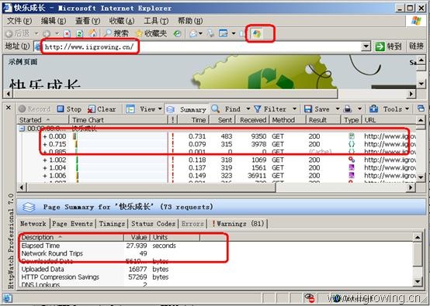Click the HttpWatch icon in IE toolbar
This screenshot has height=306, width=430.
coord(257,33)
